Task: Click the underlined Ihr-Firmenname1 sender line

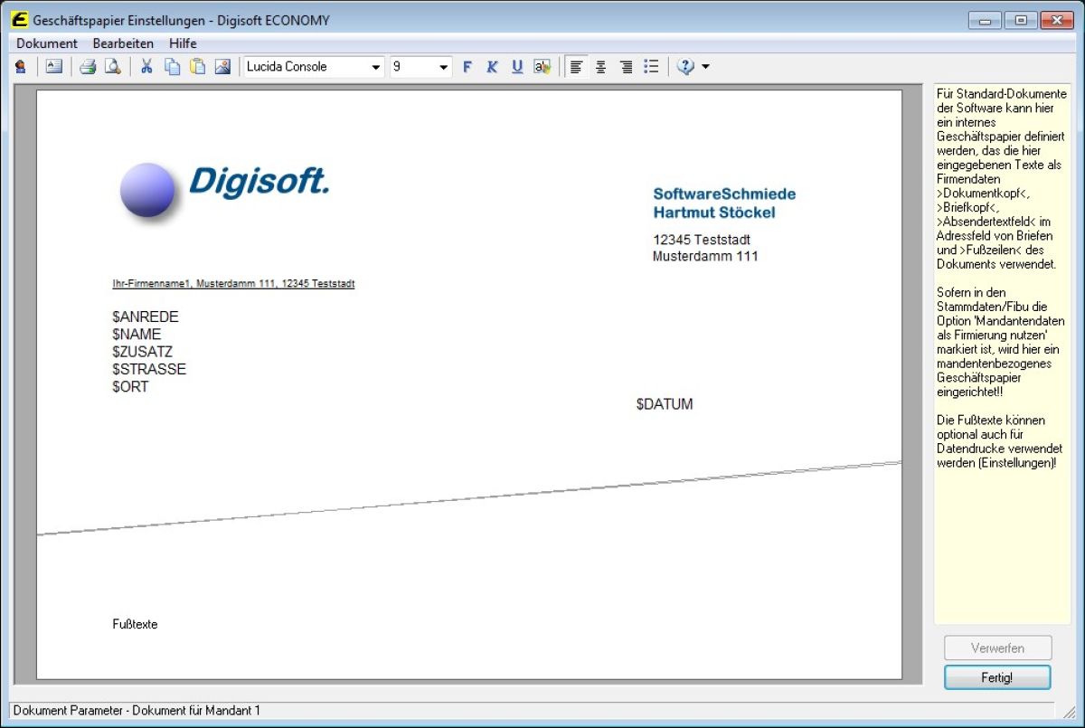Action: coord(233,284)
